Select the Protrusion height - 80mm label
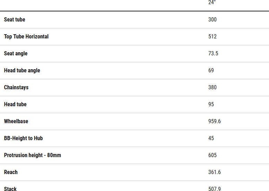The width and height of the screenshot is (269, 191). coord(33,155)
